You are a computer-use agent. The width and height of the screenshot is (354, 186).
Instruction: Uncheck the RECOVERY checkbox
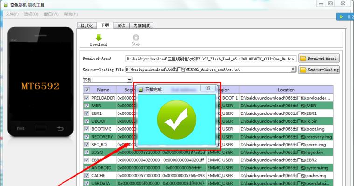87,137
